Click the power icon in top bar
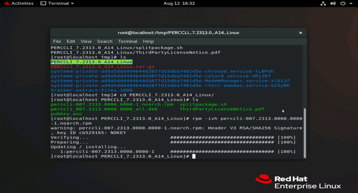 (343, 3)
